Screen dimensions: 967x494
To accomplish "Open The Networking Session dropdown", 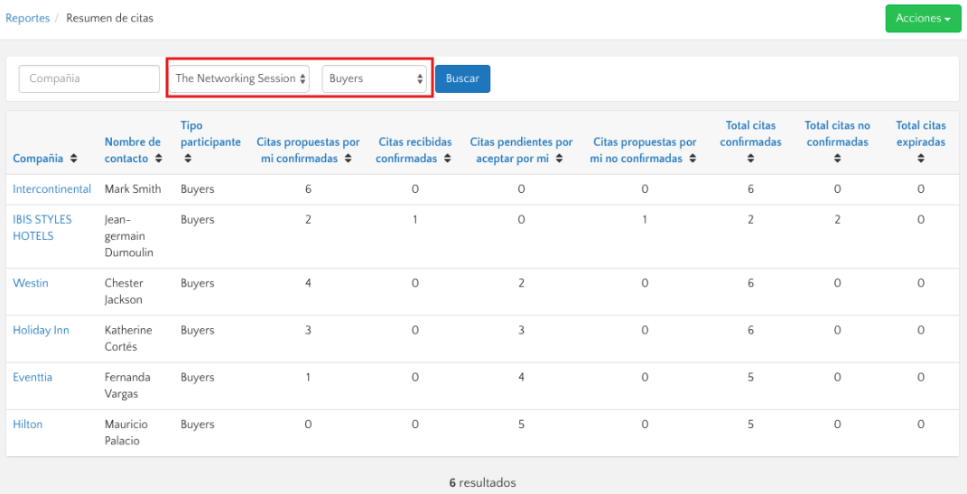I will 239,78.
